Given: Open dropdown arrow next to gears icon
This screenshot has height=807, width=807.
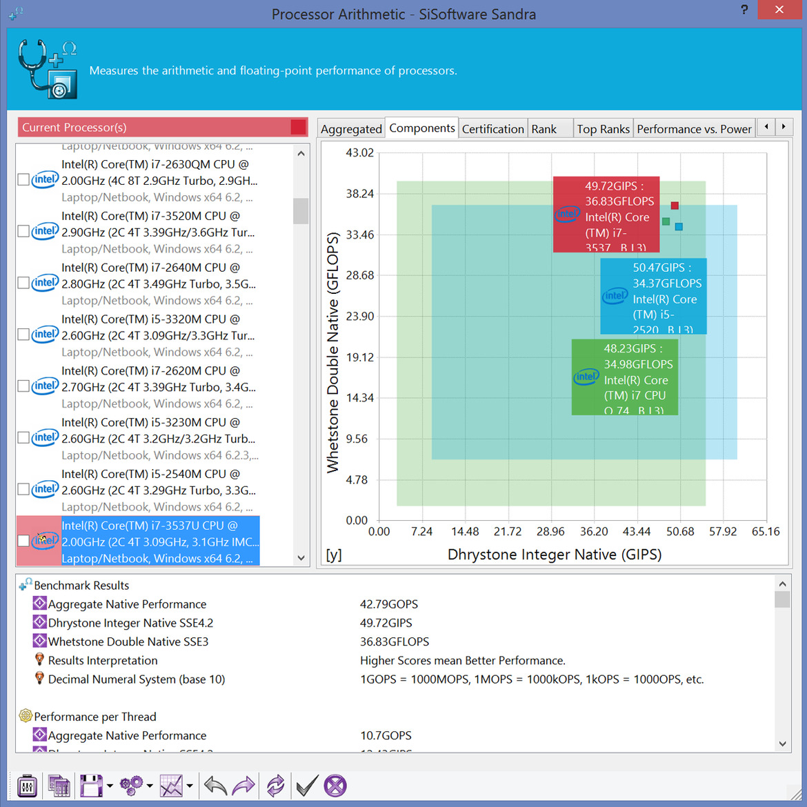Looking at the screenshot, I should 150,786.
